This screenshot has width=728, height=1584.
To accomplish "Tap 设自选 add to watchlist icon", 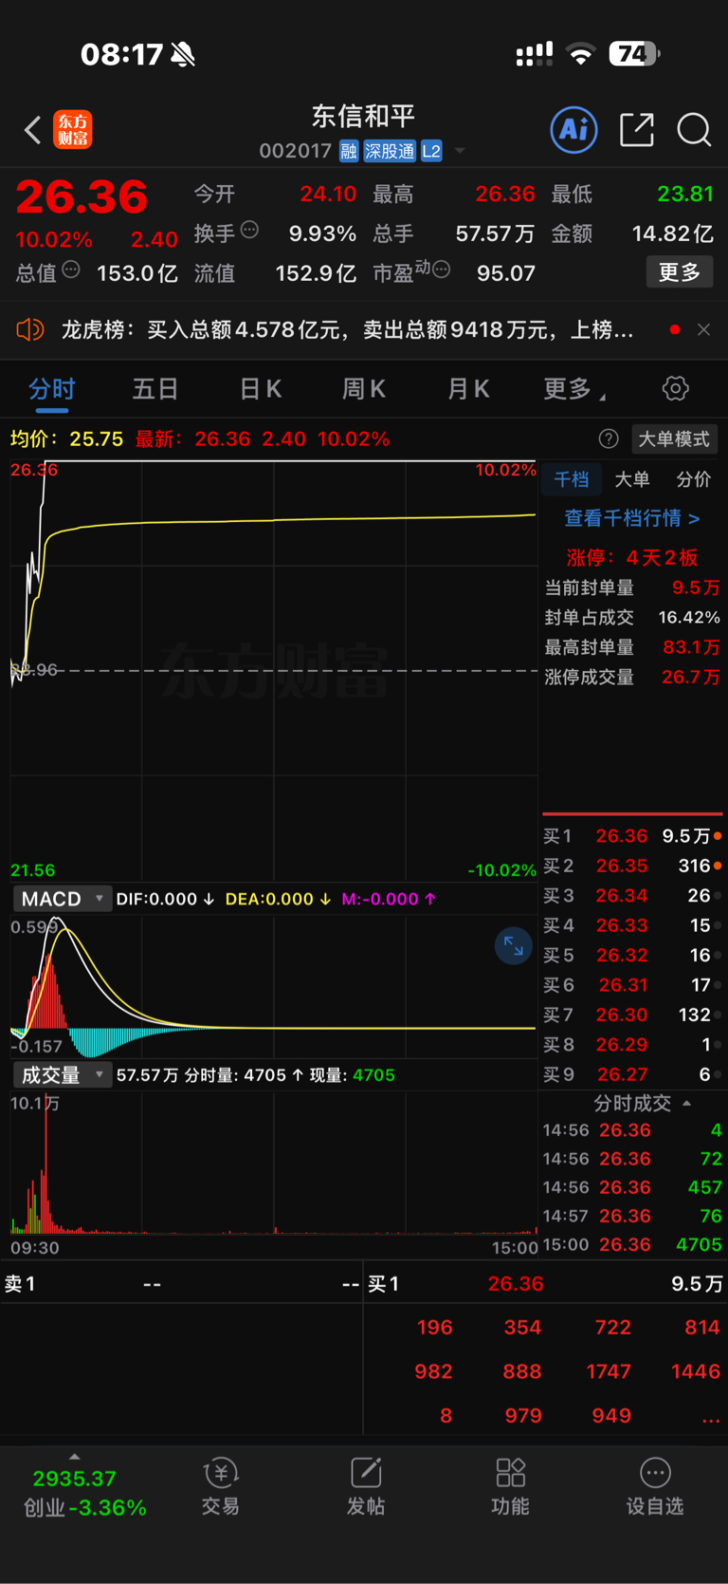I will tap(655, 1486).
